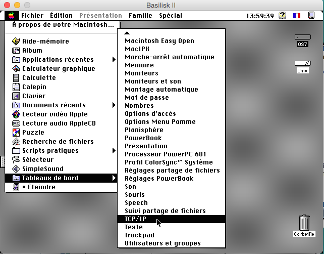The image size is (324, 254).
Task: Open Profil ColorSync Système
Action: pos(171,162)
